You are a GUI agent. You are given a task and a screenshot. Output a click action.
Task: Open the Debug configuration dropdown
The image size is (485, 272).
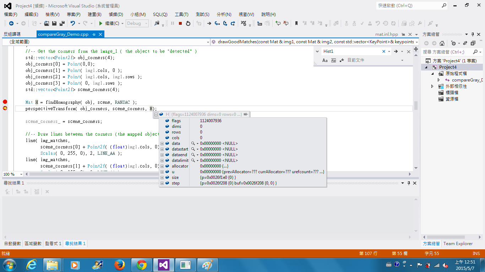(146, 23)
